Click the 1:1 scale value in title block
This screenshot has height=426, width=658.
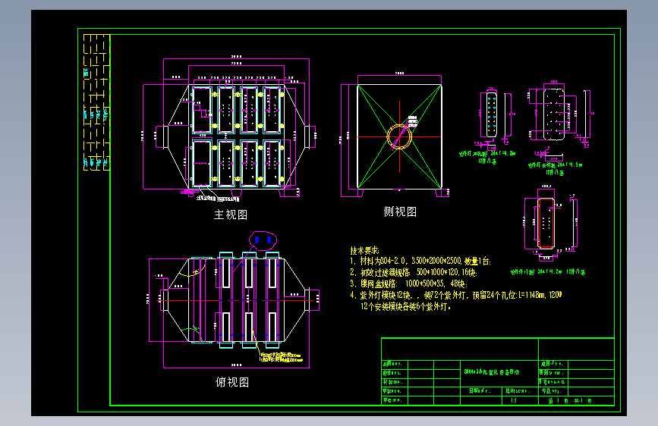coord(514,400)
